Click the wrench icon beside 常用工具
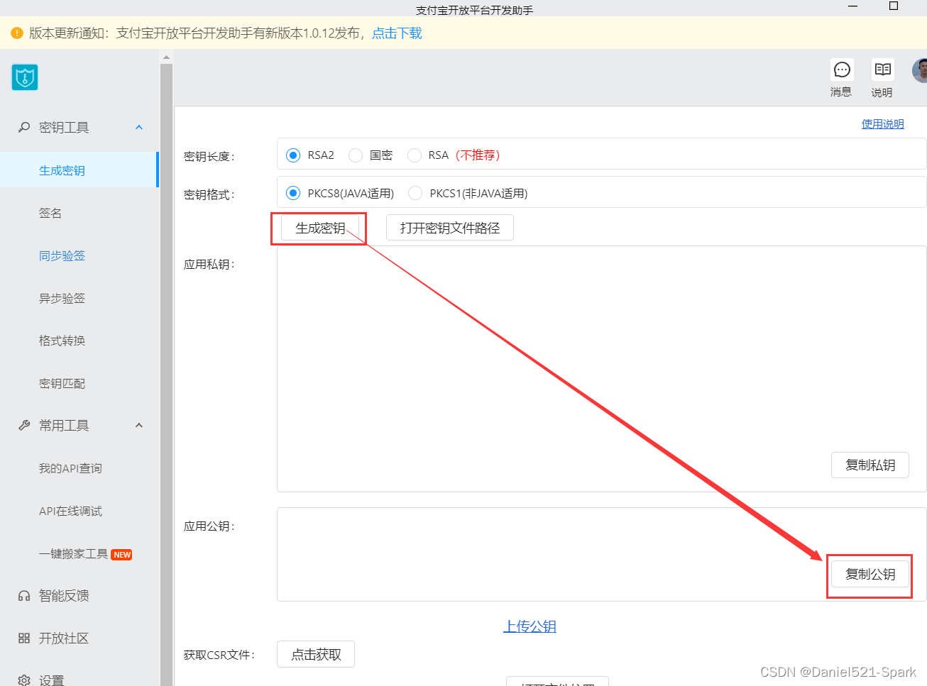Viewport: 927px width, 686px height. pyautogui.click(x=24, y=425)
